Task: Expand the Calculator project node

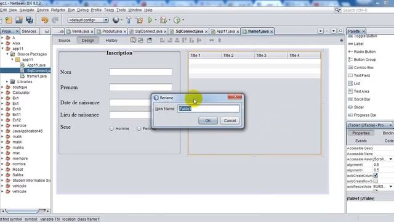Action: coord(2,92)
